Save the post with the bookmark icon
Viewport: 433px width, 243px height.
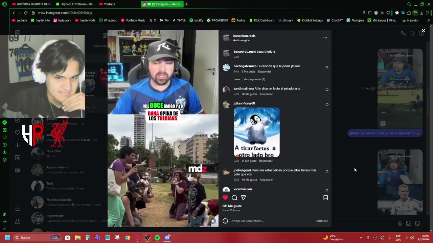click(325, 197)
